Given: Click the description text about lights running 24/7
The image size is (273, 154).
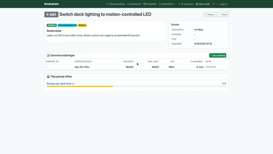Looking at the screenshot, I should (x=93, y=36).
